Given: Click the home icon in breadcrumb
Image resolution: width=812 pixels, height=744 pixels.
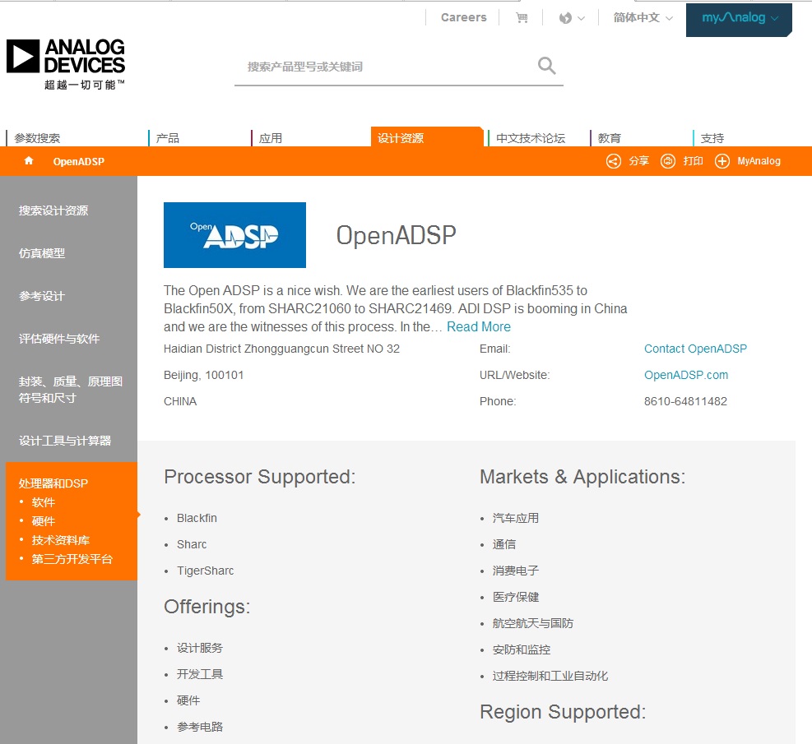Looking at the screenshot, I should click(x=29, y=161).
